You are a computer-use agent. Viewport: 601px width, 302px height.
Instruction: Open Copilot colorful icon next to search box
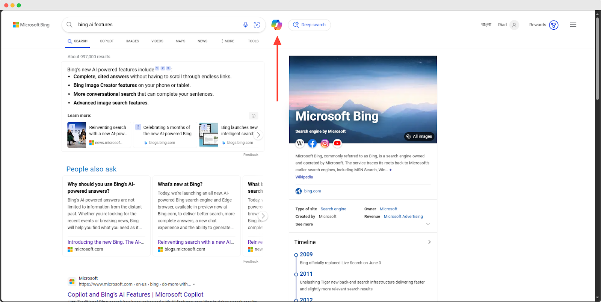[x=277, y=25]
